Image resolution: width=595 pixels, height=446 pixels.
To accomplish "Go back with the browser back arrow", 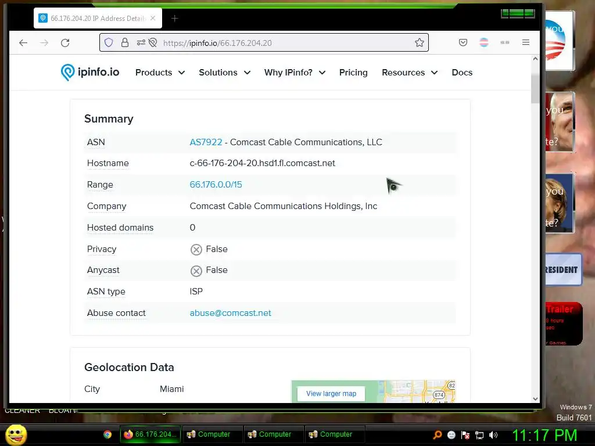I will [23, 43].
